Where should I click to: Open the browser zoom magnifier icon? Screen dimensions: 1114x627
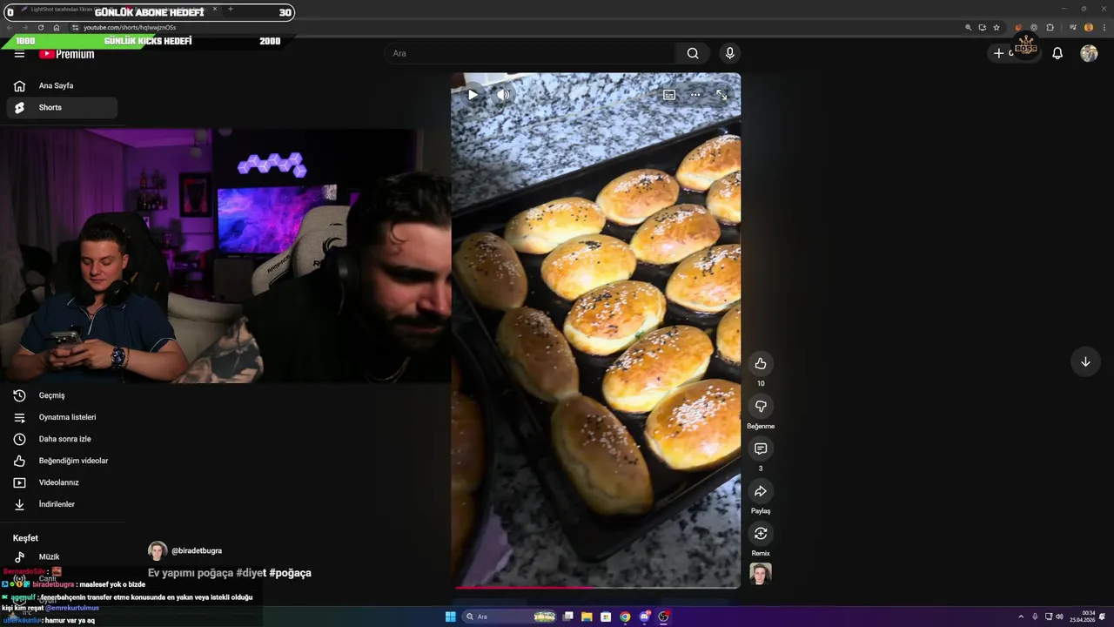[968, 28]
